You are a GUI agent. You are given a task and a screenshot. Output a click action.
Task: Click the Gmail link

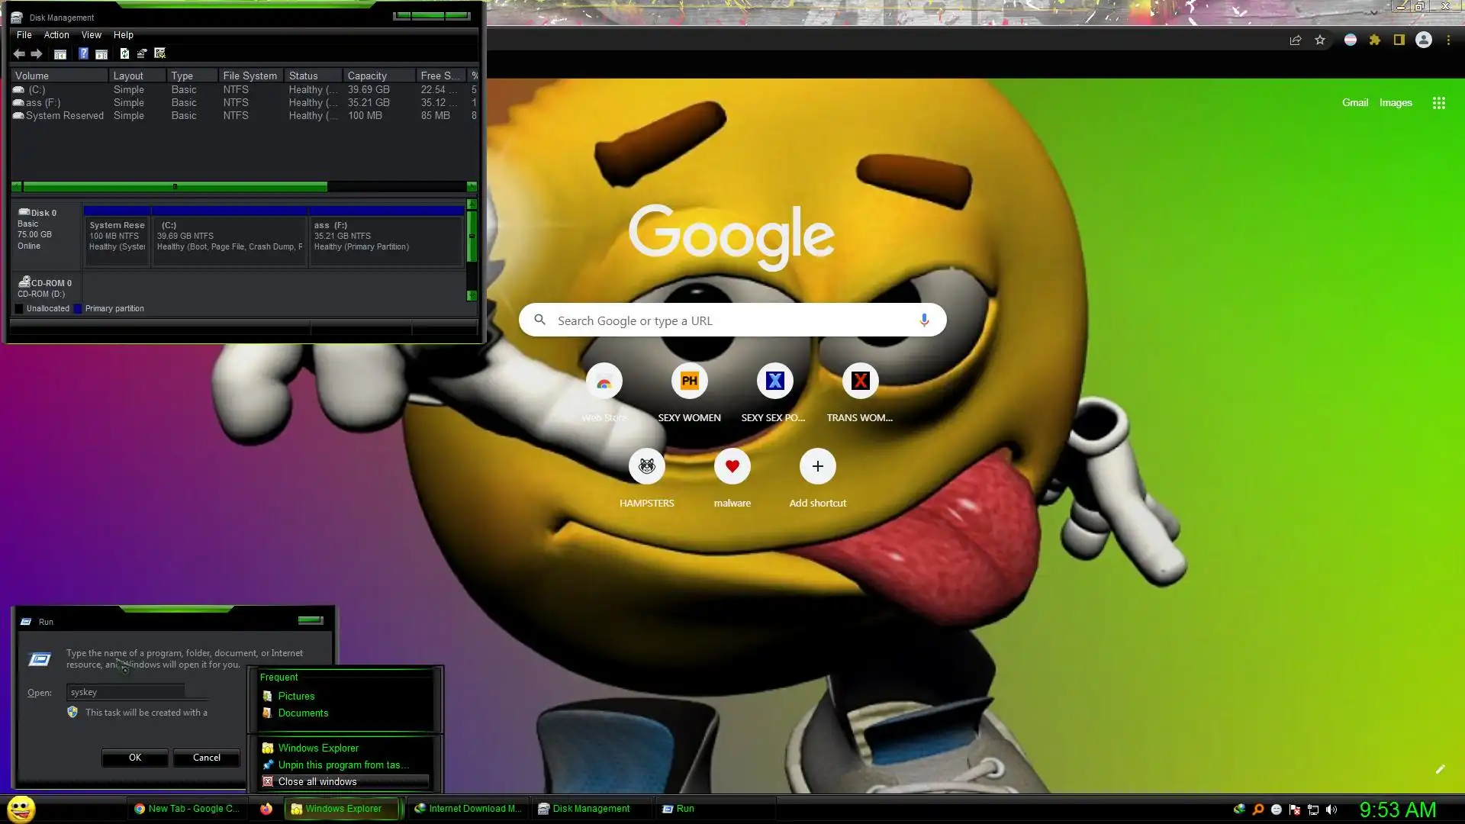point(1355,102)
